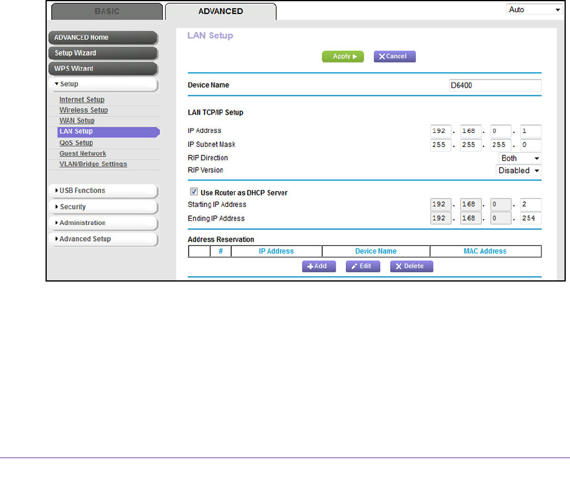This screenshot has width=570, height=500.
Task: Uncheck Use Router as DHCP Server
Action: (194, 192)
